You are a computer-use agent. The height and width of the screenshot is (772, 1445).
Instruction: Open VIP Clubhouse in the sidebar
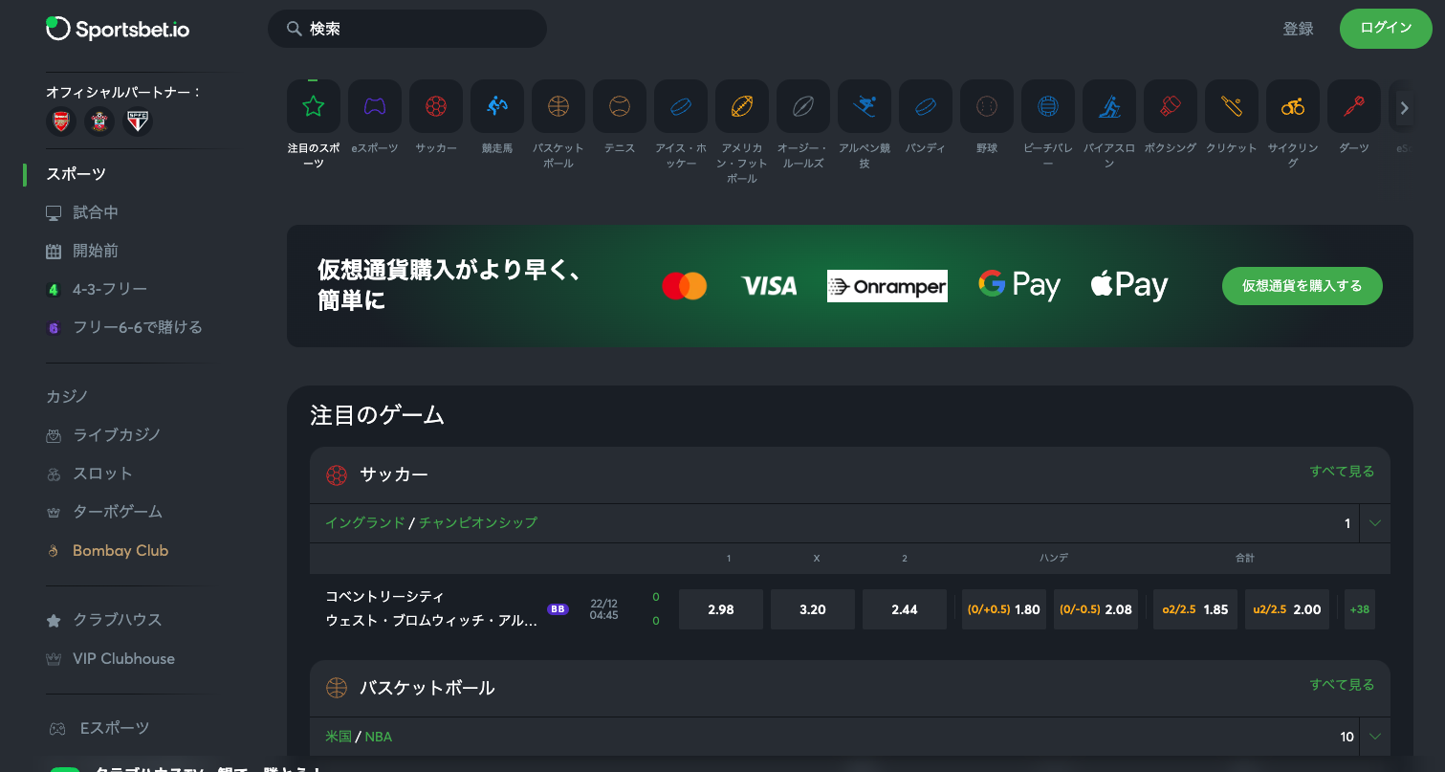click(x=111, y=658)
